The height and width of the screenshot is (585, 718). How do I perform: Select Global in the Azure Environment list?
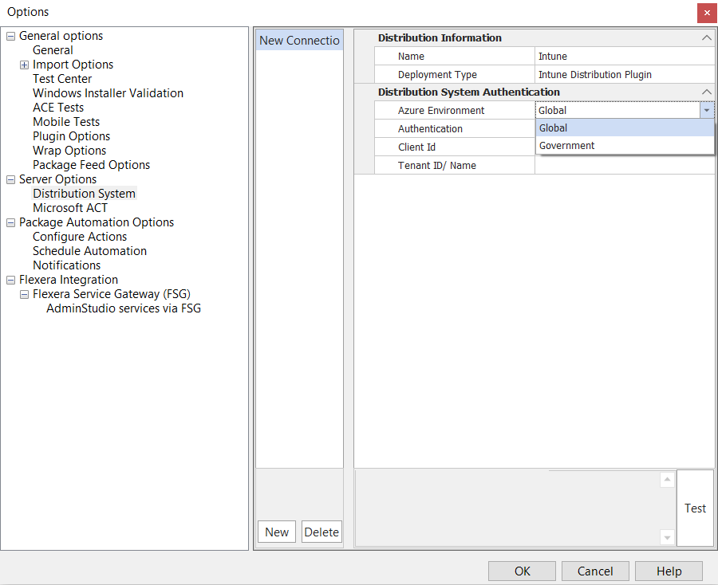(553, 128)
